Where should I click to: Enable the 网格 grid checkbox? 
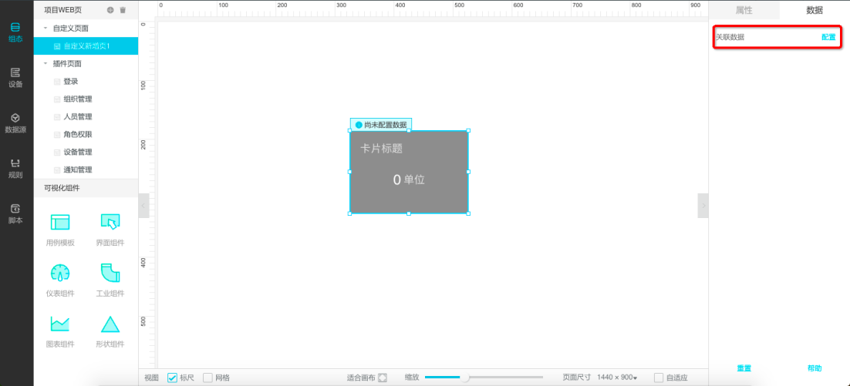pyautogui.click(x=207, y=378)
